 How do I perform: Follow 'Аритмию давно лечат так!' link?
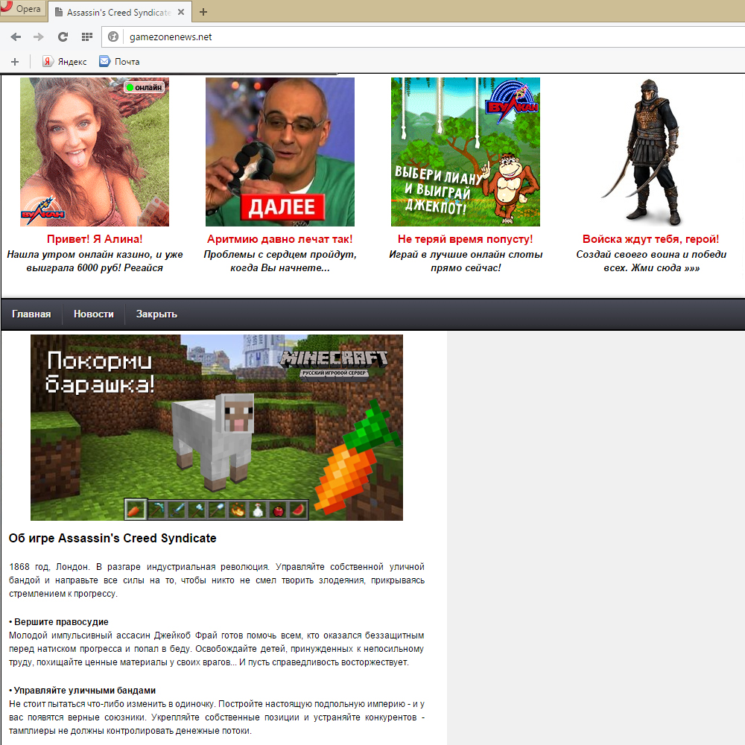tap(280, 239)
